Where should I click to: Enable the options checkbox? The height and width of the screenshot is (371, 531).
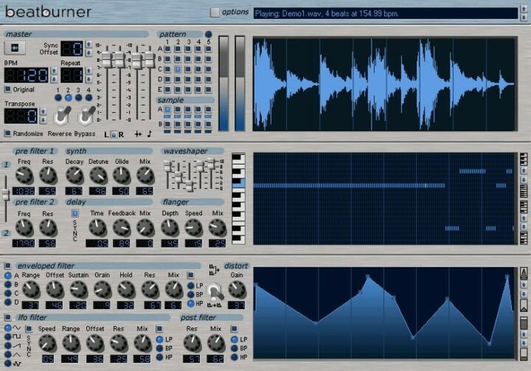coord(215,13)
